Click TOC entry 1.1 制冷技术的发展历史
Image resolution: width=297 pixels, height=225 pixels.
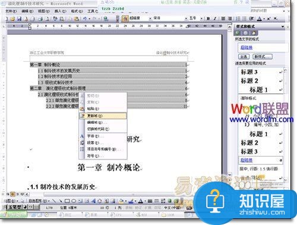pyautogui.click(x=59, y=71)
